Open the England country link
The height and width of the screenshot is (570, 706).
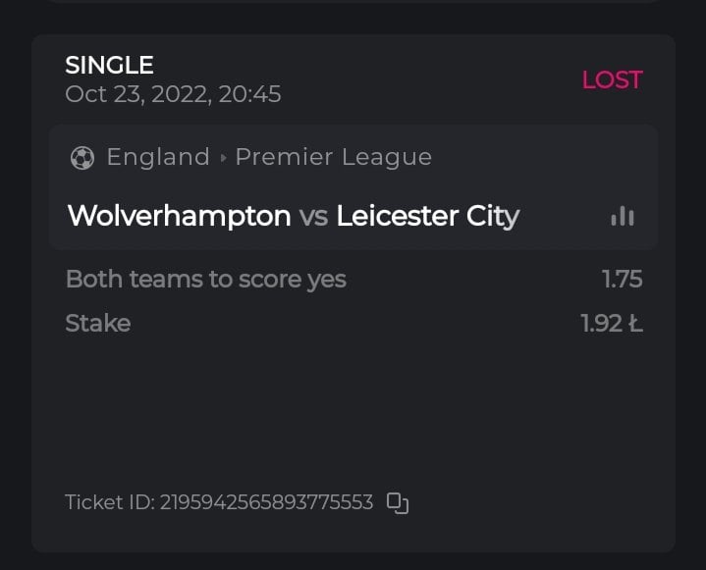pyautogui.click(x=158, y=157)
